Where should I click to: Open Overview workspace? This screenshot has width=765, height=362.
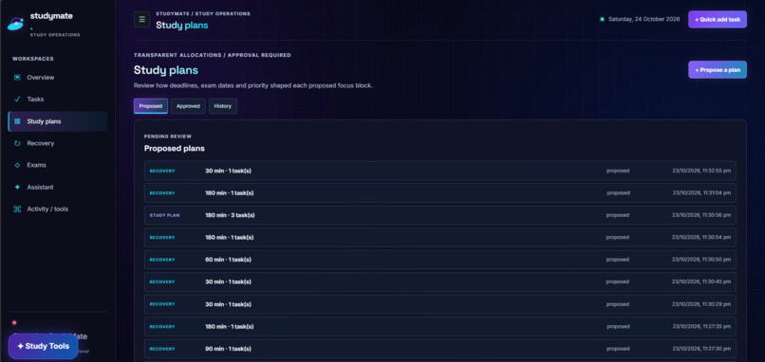58,78
